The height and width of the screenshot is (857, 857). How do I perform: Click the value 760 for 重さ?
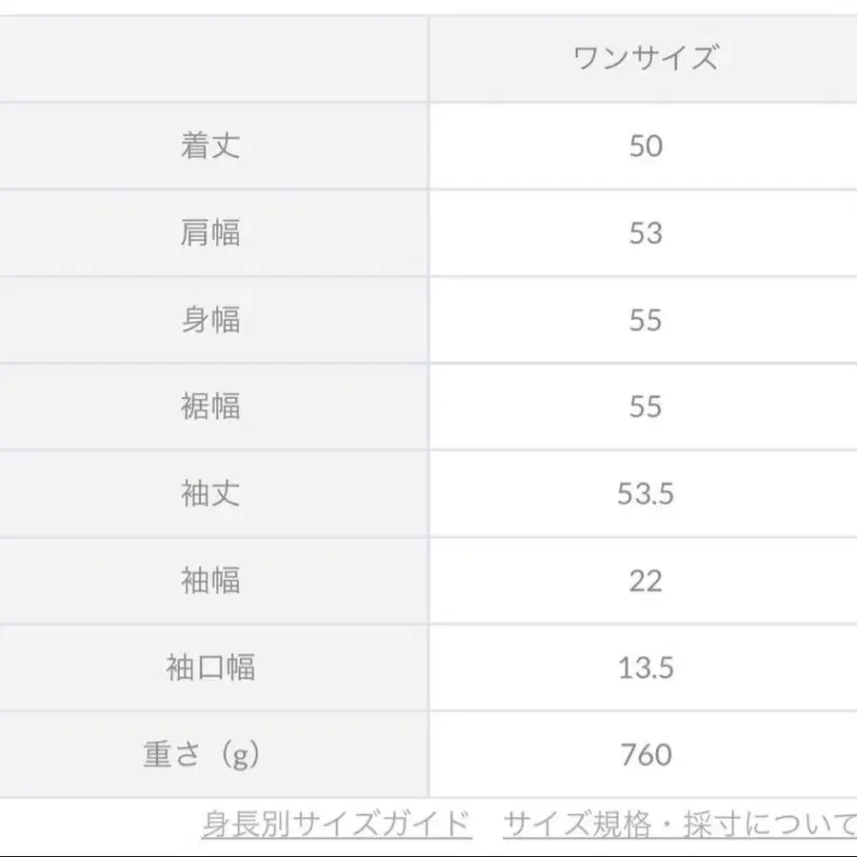643,753
